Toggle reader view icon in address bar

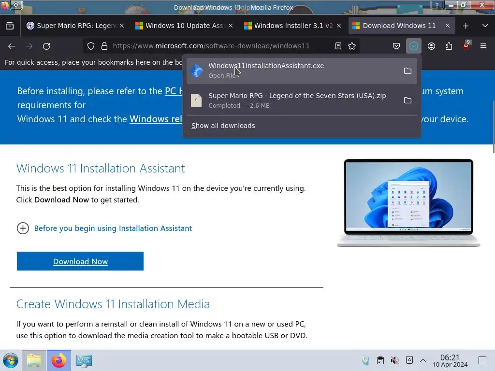[x=338, y=46]
